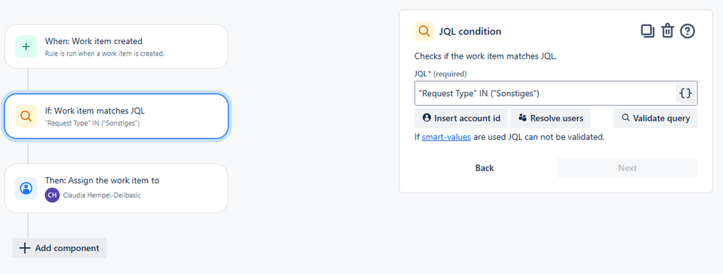The height and width of the screenshot is (274, 723).
Task: Go Back from the JQL condition
Action: [485, 168]
